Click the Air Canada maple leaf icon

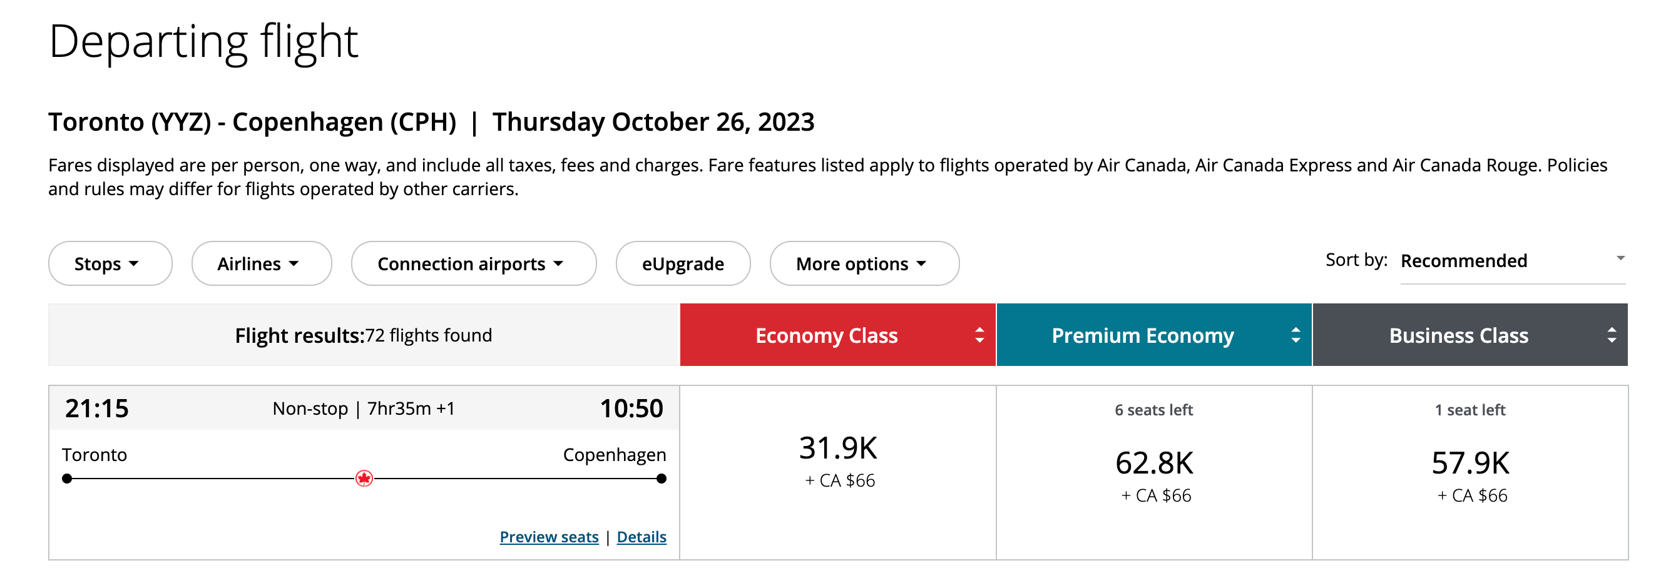364,479
